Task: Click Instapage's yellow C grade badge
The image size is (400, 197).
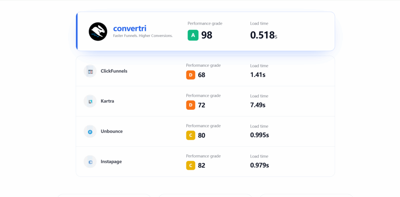Action: click(x=191, y=165)
